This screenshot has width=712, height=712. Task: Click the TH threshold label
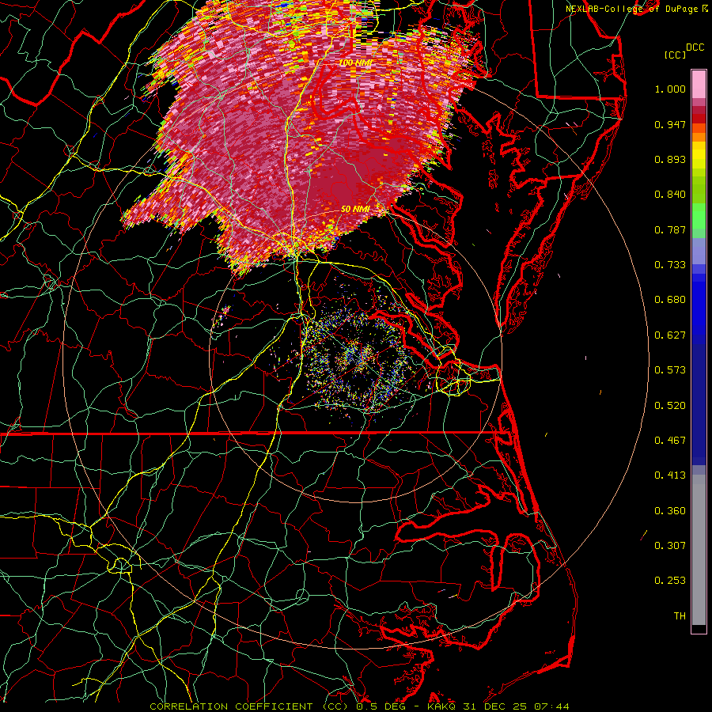680,616
